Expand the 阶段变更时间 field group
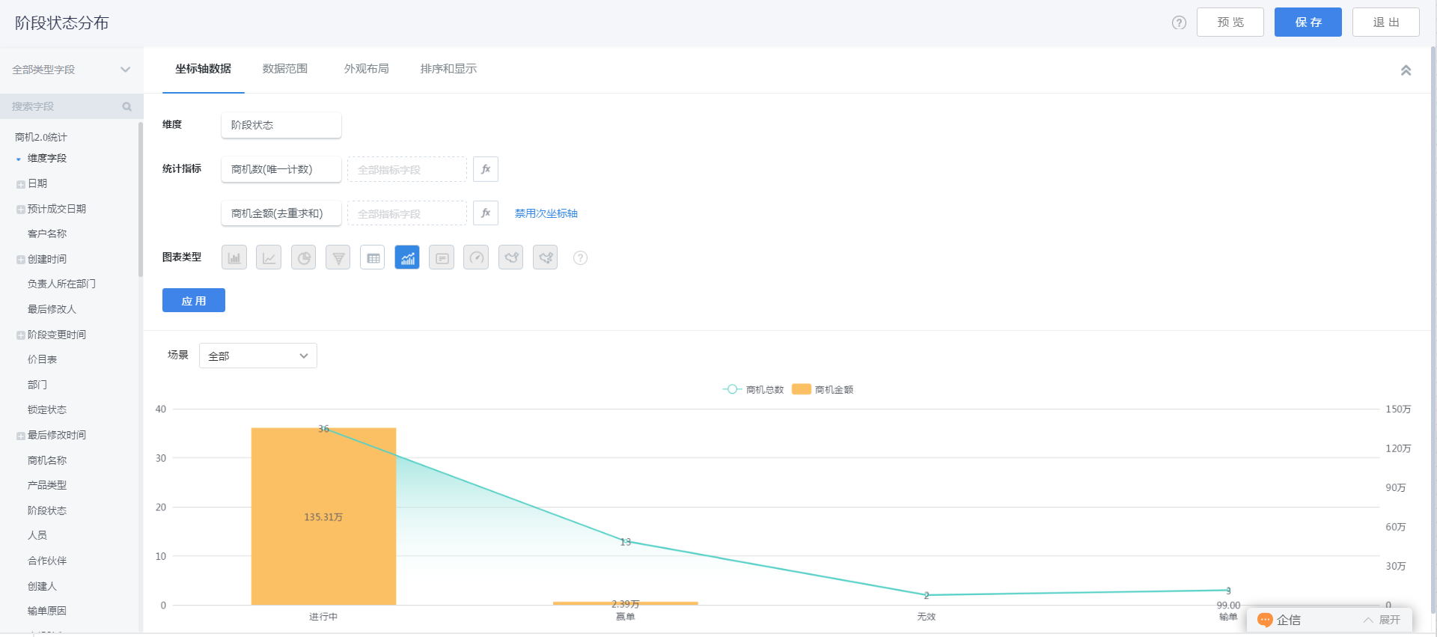 [21, 335]
